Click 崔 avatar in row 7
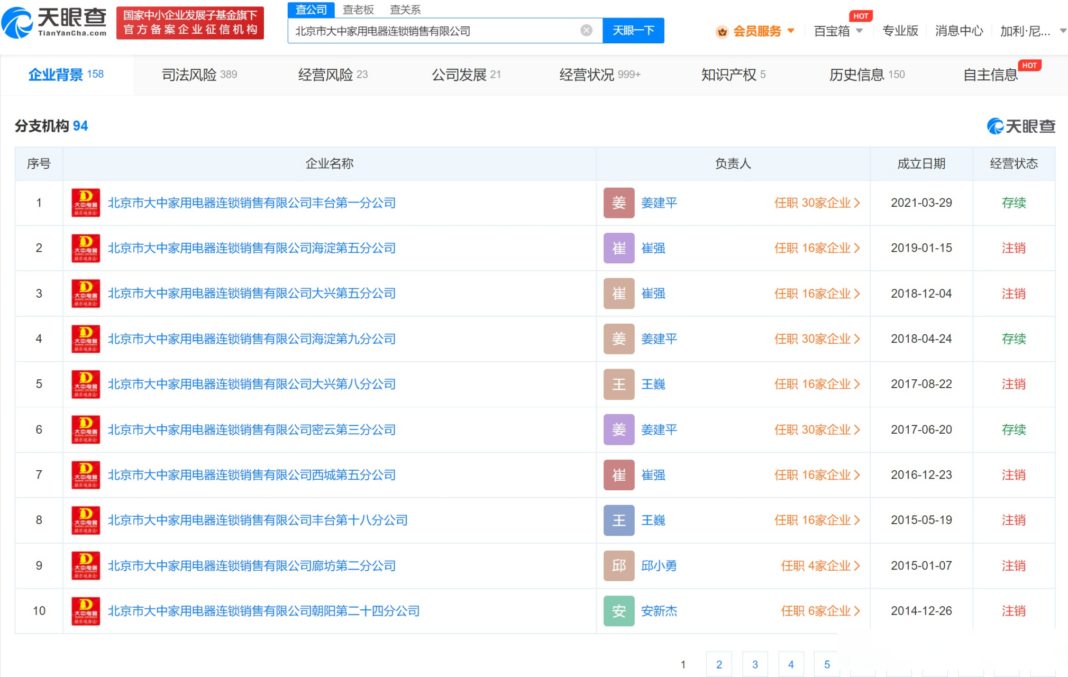 click(619, 475)
